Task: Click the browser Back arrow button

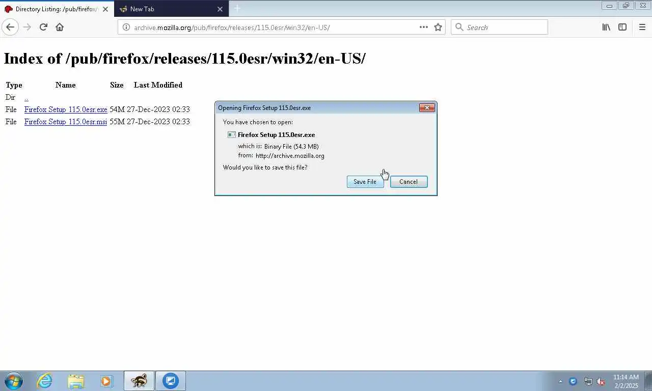Action: [x=10, y=27]
